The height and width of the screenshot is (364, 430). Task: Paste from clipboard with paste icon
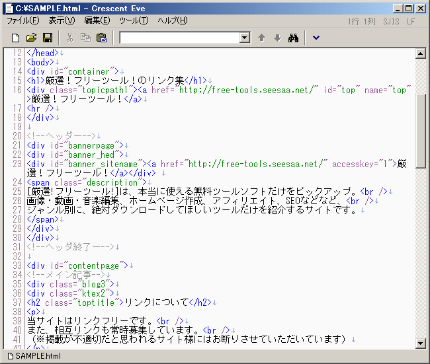[101, 38]
